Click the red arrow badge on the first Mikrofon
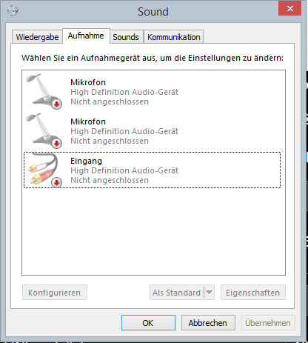Screen dimensions: 308x343 click(x=57, y=104)
